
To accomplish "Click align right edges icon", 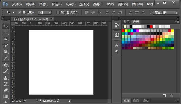I will point(120,12).
